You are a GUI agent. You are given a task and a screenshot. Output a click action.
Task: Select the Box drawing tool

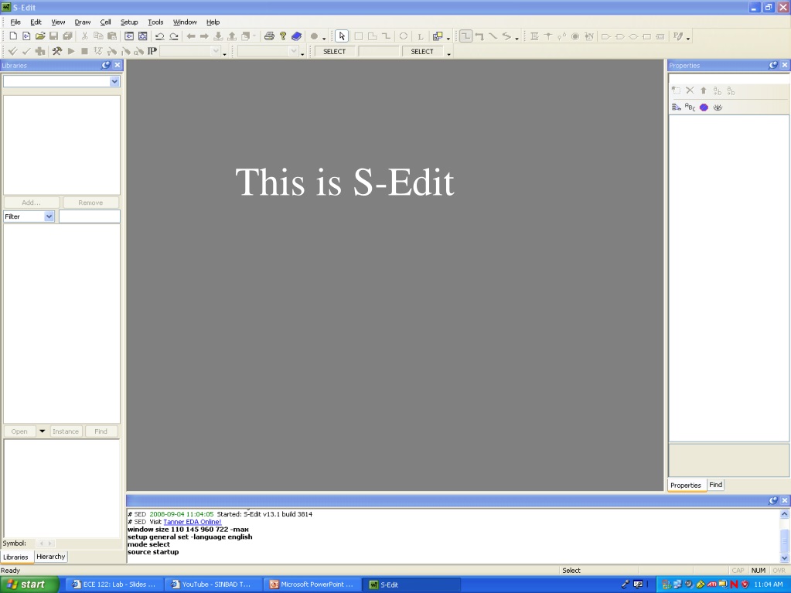click(359, 36)
